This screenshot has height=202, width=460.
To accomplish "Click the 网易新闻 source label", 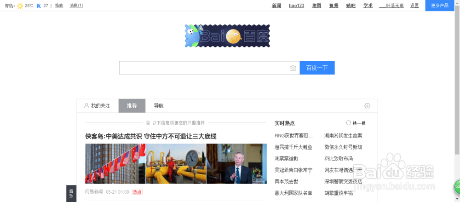I will coord(94,192).
